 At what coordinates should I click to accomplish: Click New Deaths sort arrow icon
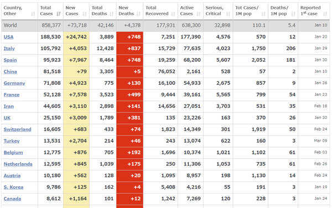pos(138,14)
